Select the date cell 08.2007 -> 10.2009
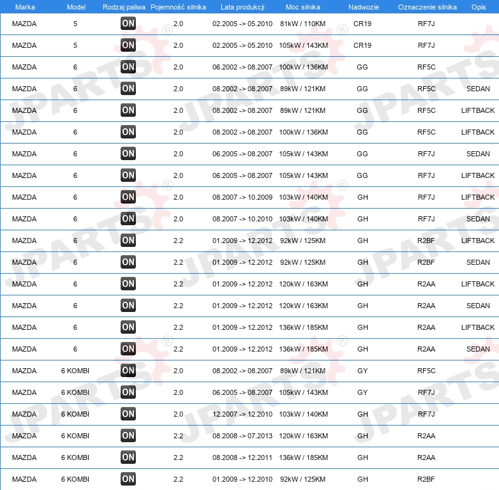Viewport: 499px width, 490px height. pos(242,197)
